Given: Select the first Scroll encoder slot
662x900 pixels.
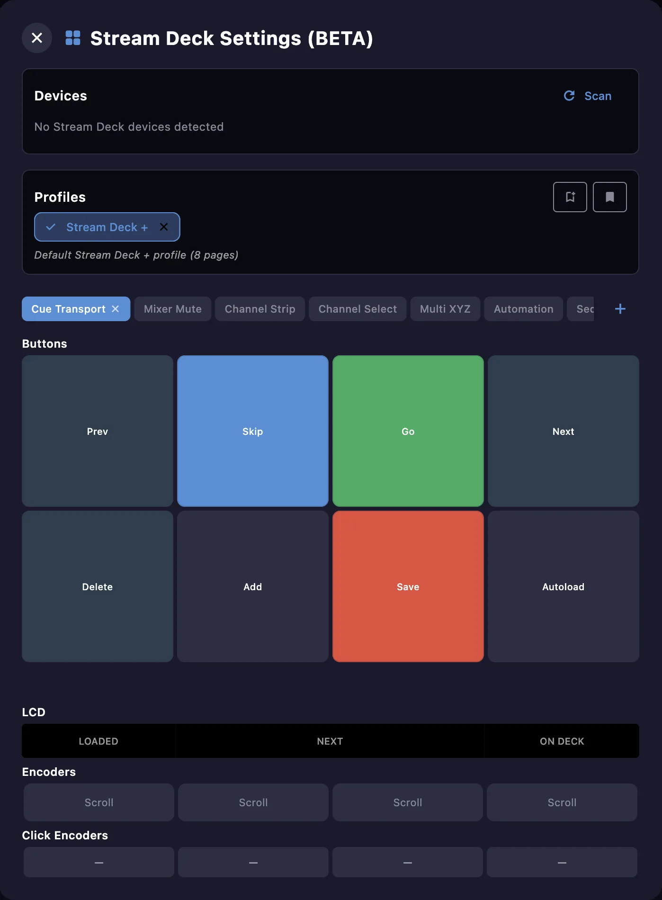Looking at the screenshot, I should (x=99, y=802).
